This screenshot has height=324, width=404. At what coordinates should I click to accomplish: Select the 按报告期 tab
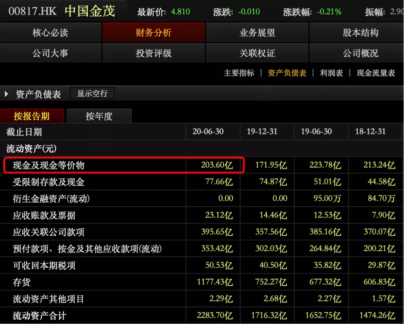[x=32, y=116]
